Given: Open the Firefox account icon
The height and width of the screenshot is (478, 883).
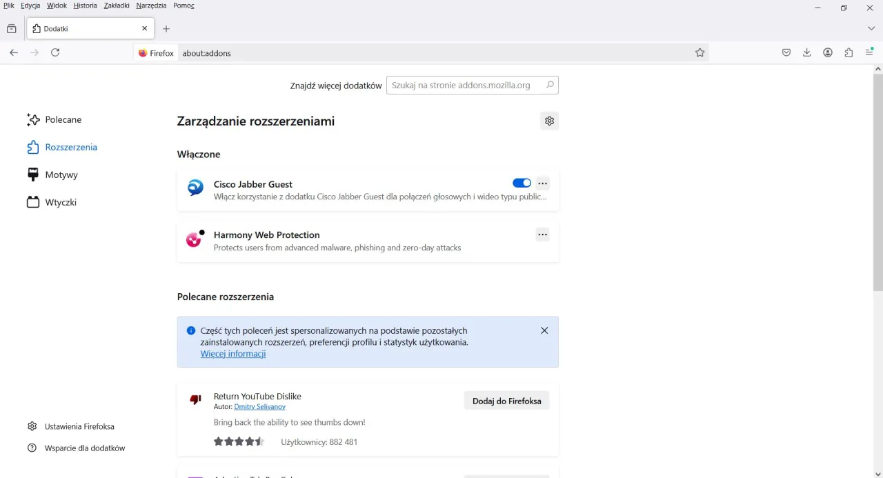Looking at the screenshot, I should (x=827, y=52).
